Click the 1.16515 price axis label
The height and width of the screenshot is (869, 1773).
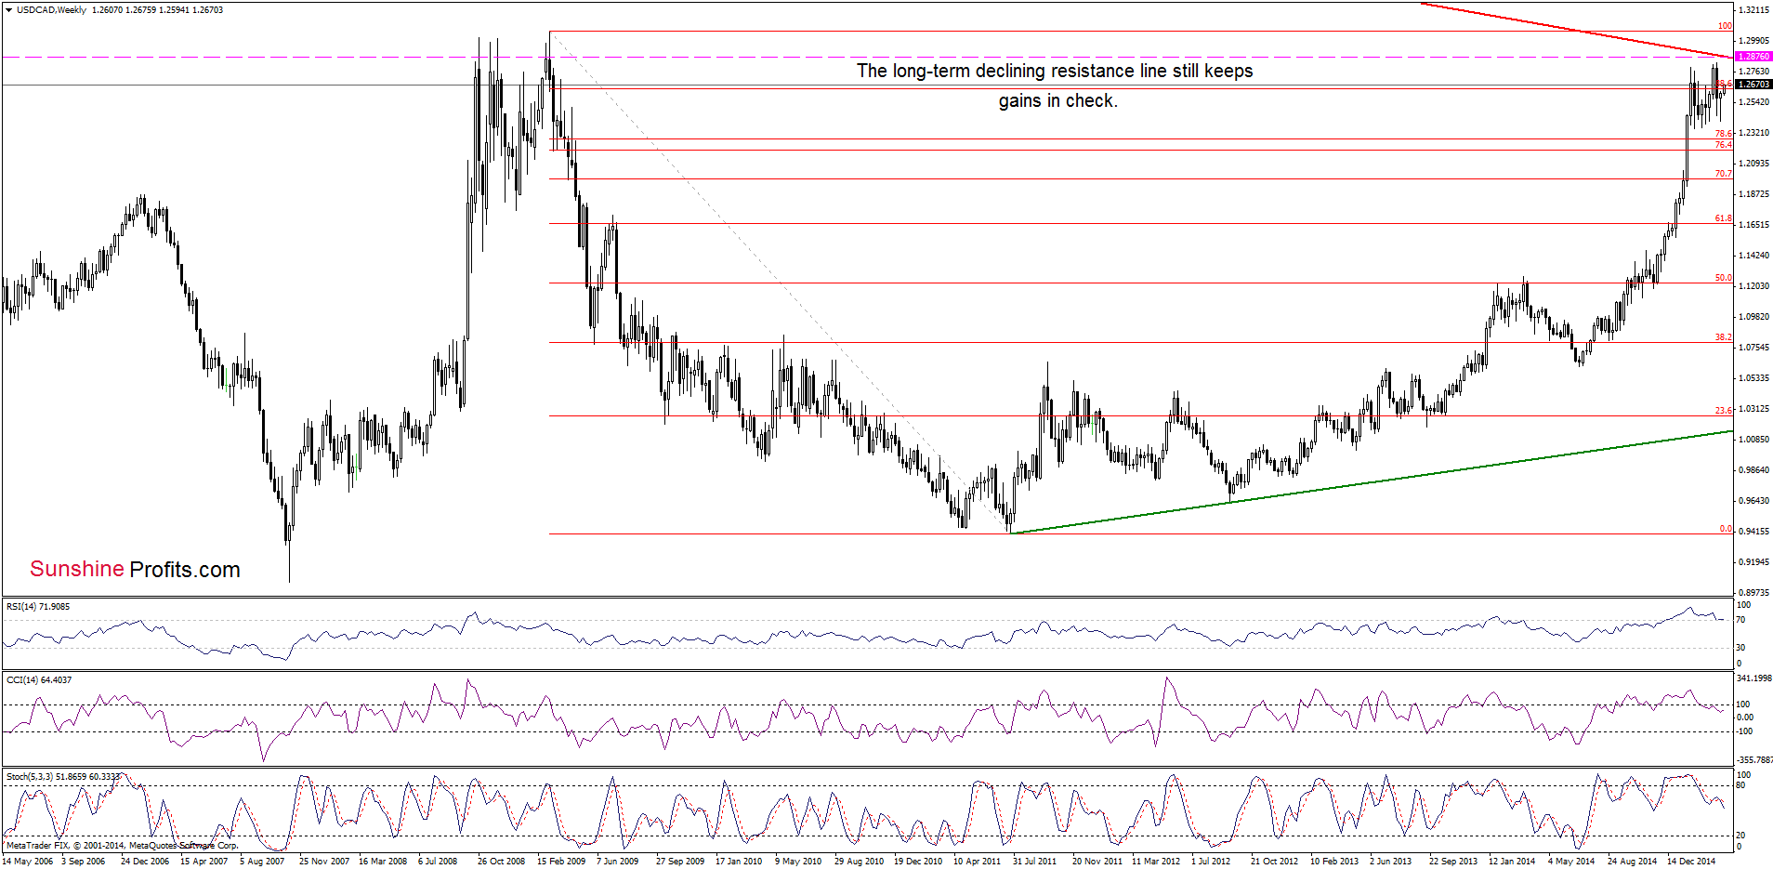pos(1753,225)
